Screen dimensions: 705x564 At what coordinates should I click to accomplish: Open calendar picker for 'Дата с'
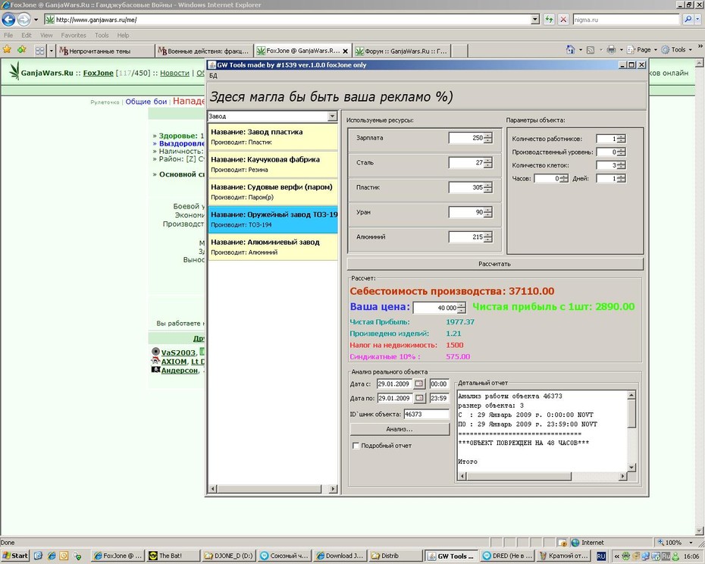pos(419,384)
